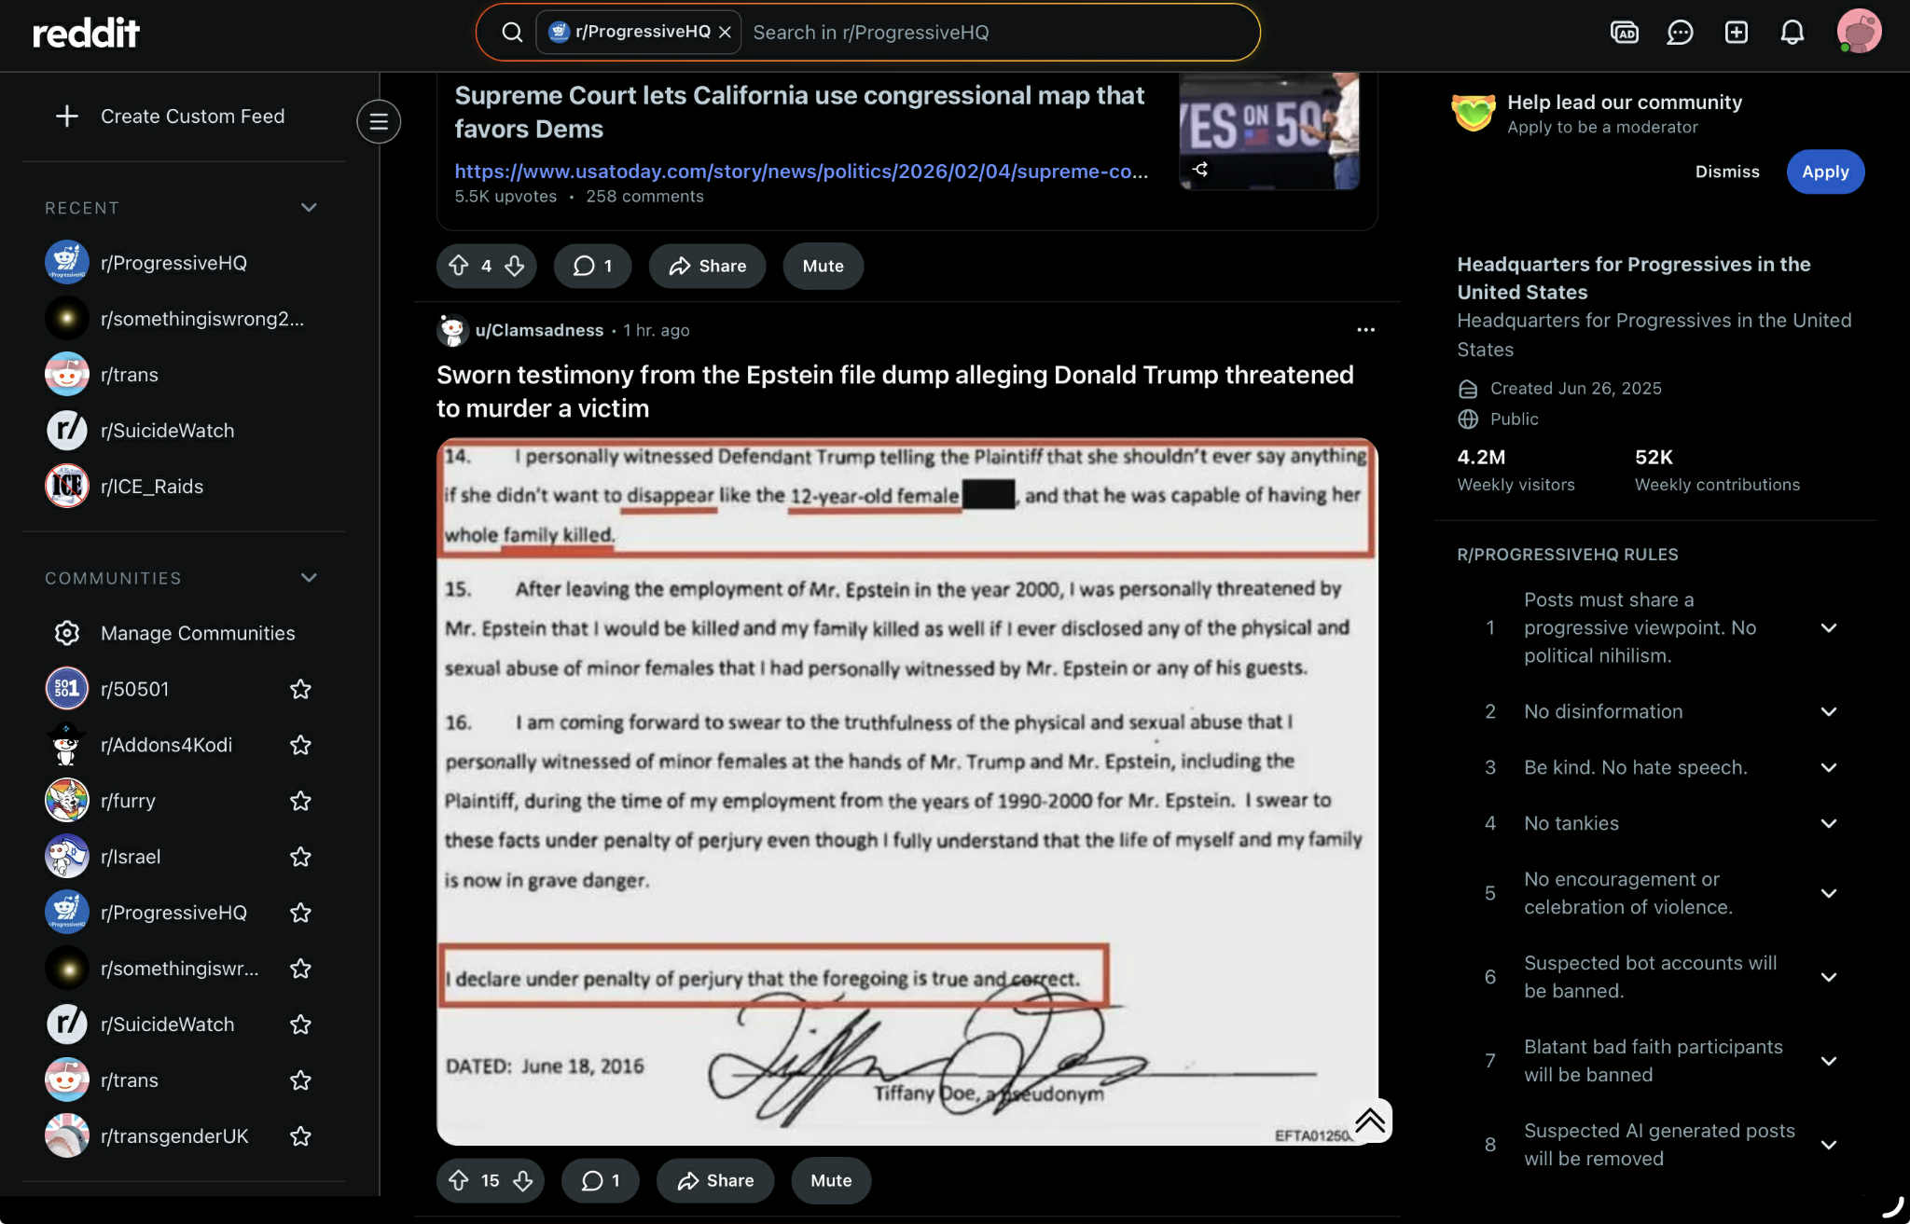Open the notifications bell
Screen dimensions: 1910x1224
point(1792,33)
